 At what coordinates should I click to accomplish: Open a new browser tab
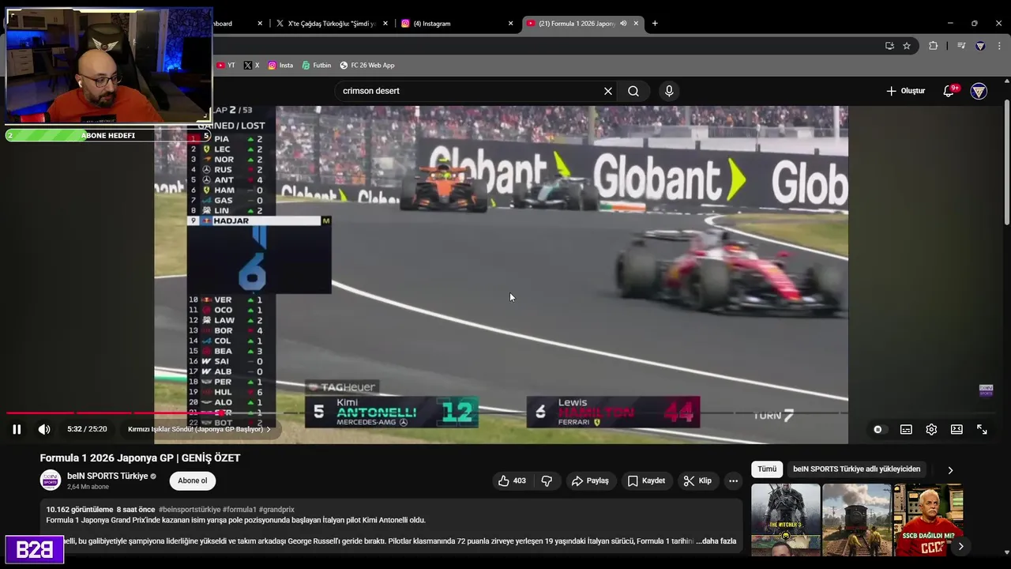(655, 24)
